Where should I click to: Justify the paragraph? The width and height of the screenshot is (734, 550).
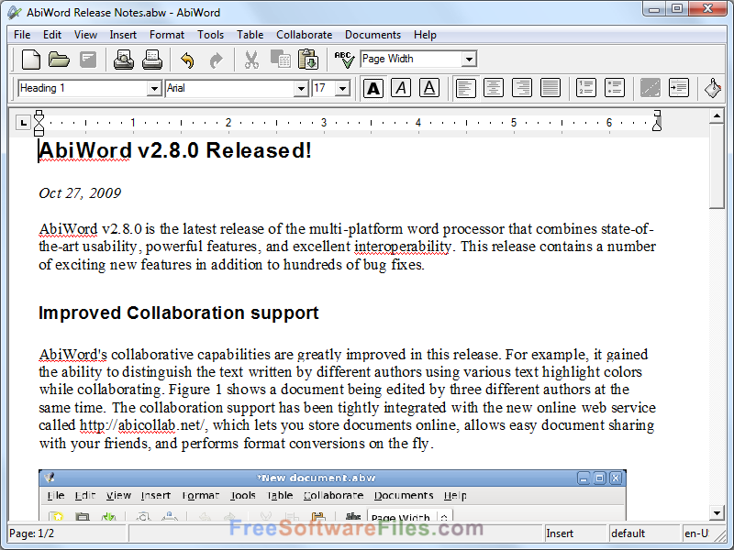point(550,88)
